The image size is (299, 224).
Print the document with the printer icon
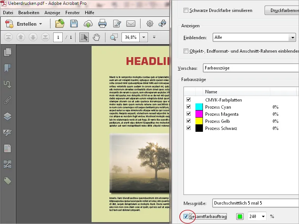click(x=102, y=24)
